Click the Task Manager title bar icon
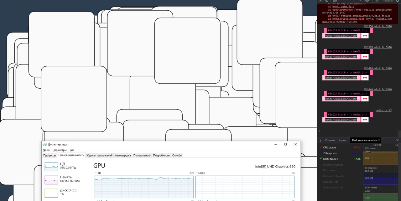This screenshot has width=401, height=201. pyautogui.click(x=45, y=144)
